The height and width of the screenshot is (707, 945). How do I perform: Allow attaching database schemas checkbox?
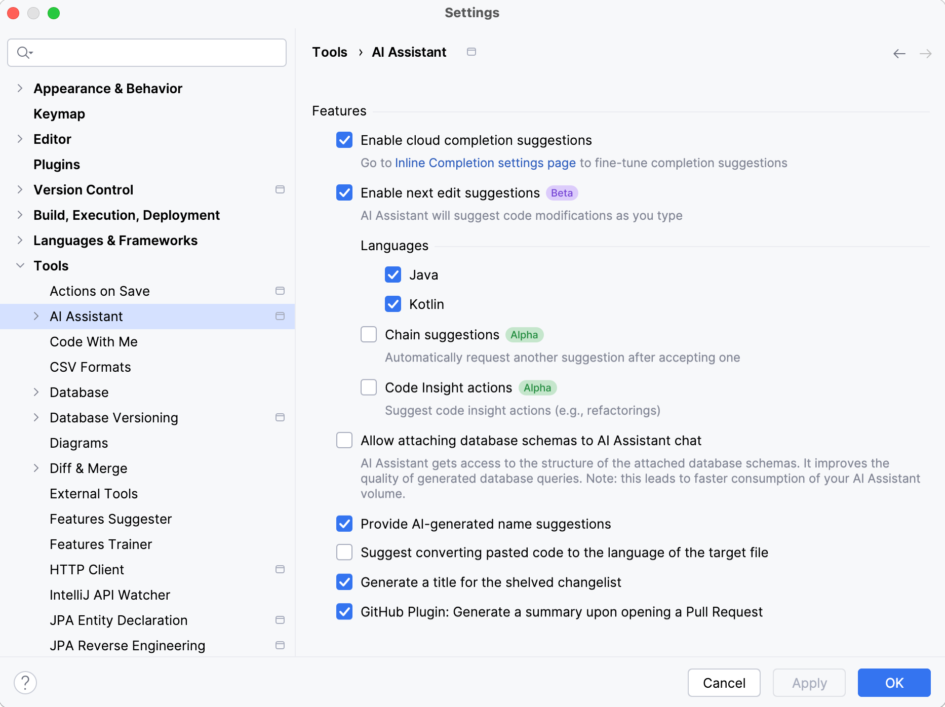click(x=344, y=440)
